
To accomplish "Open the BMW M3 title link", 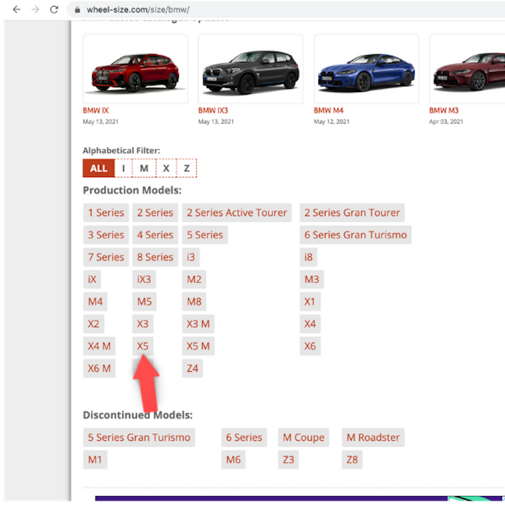I will click(x=444, y=111).
